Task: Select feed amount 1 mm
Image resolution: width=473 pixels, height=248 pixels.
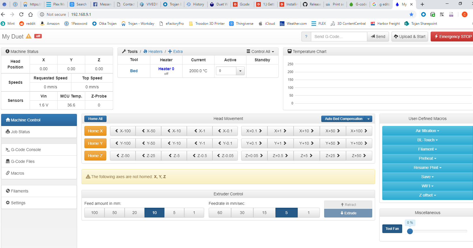Action: [x=194, y=213]
